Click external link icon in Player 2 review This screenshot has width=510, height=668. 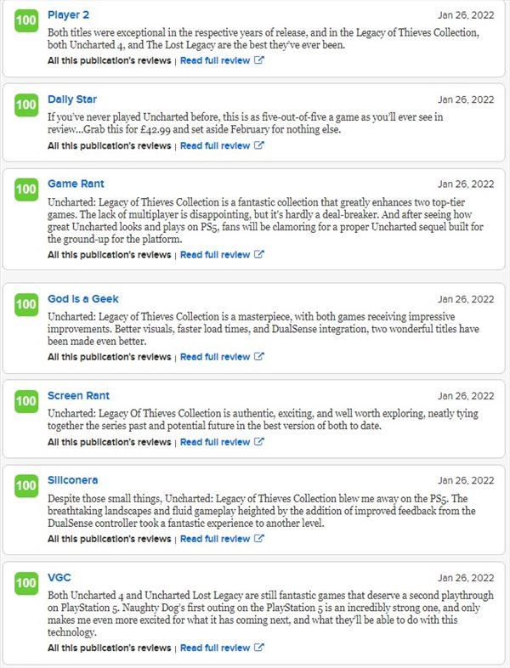259,60
